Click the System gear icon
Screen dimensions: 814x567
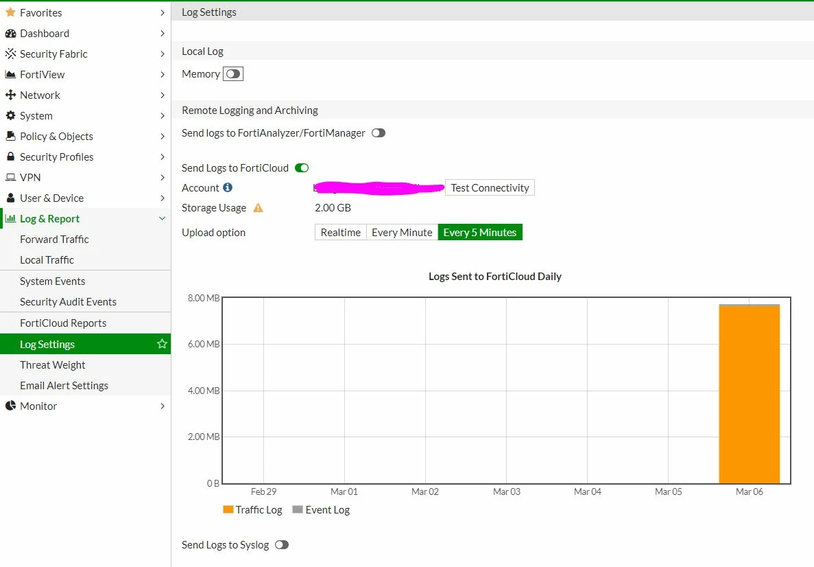10,115
